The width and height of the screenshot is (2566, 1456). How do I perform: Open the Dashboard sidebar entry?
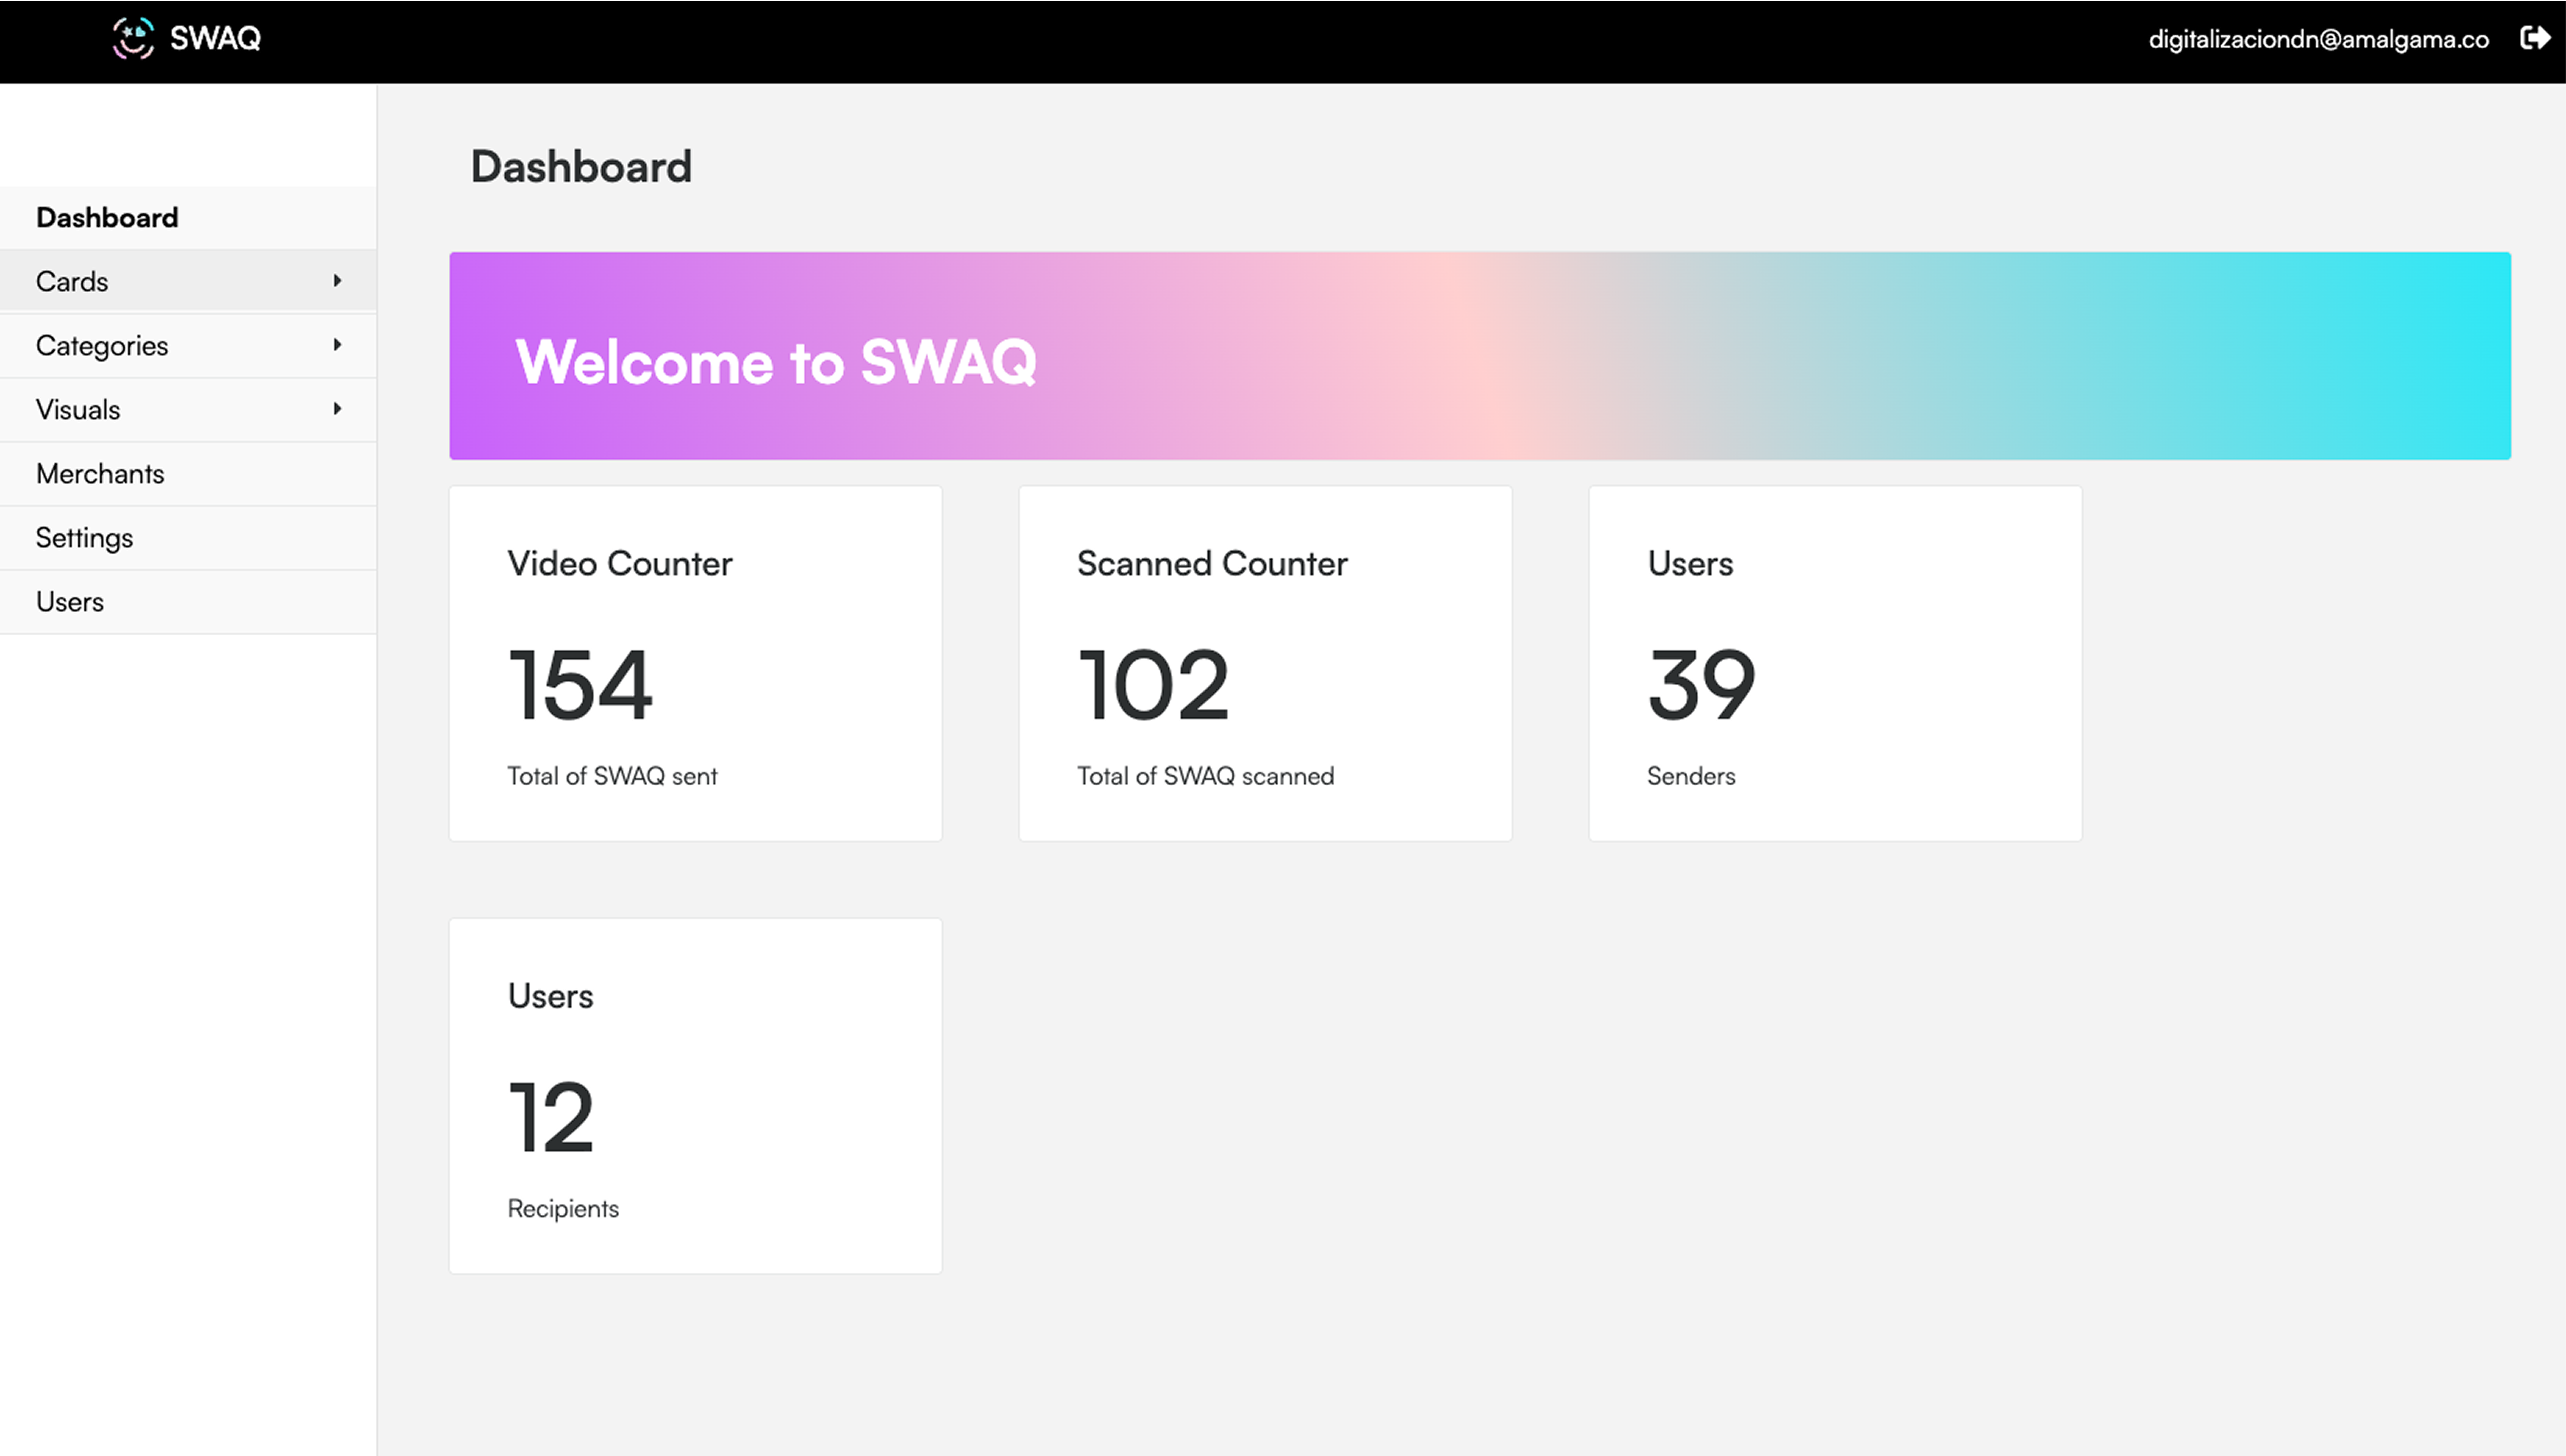click(x=107, y=217)
